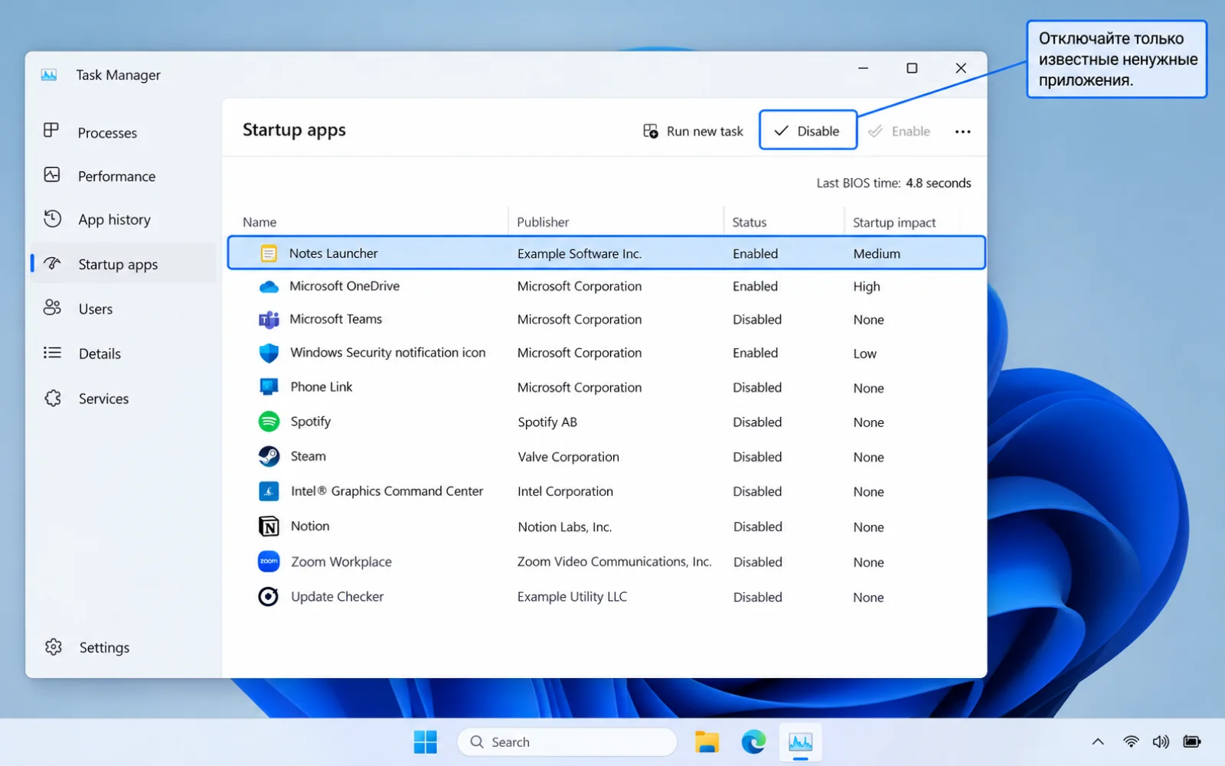
Task: Click the Intel Graphics Command Center icon
Action: pos(269,491)
